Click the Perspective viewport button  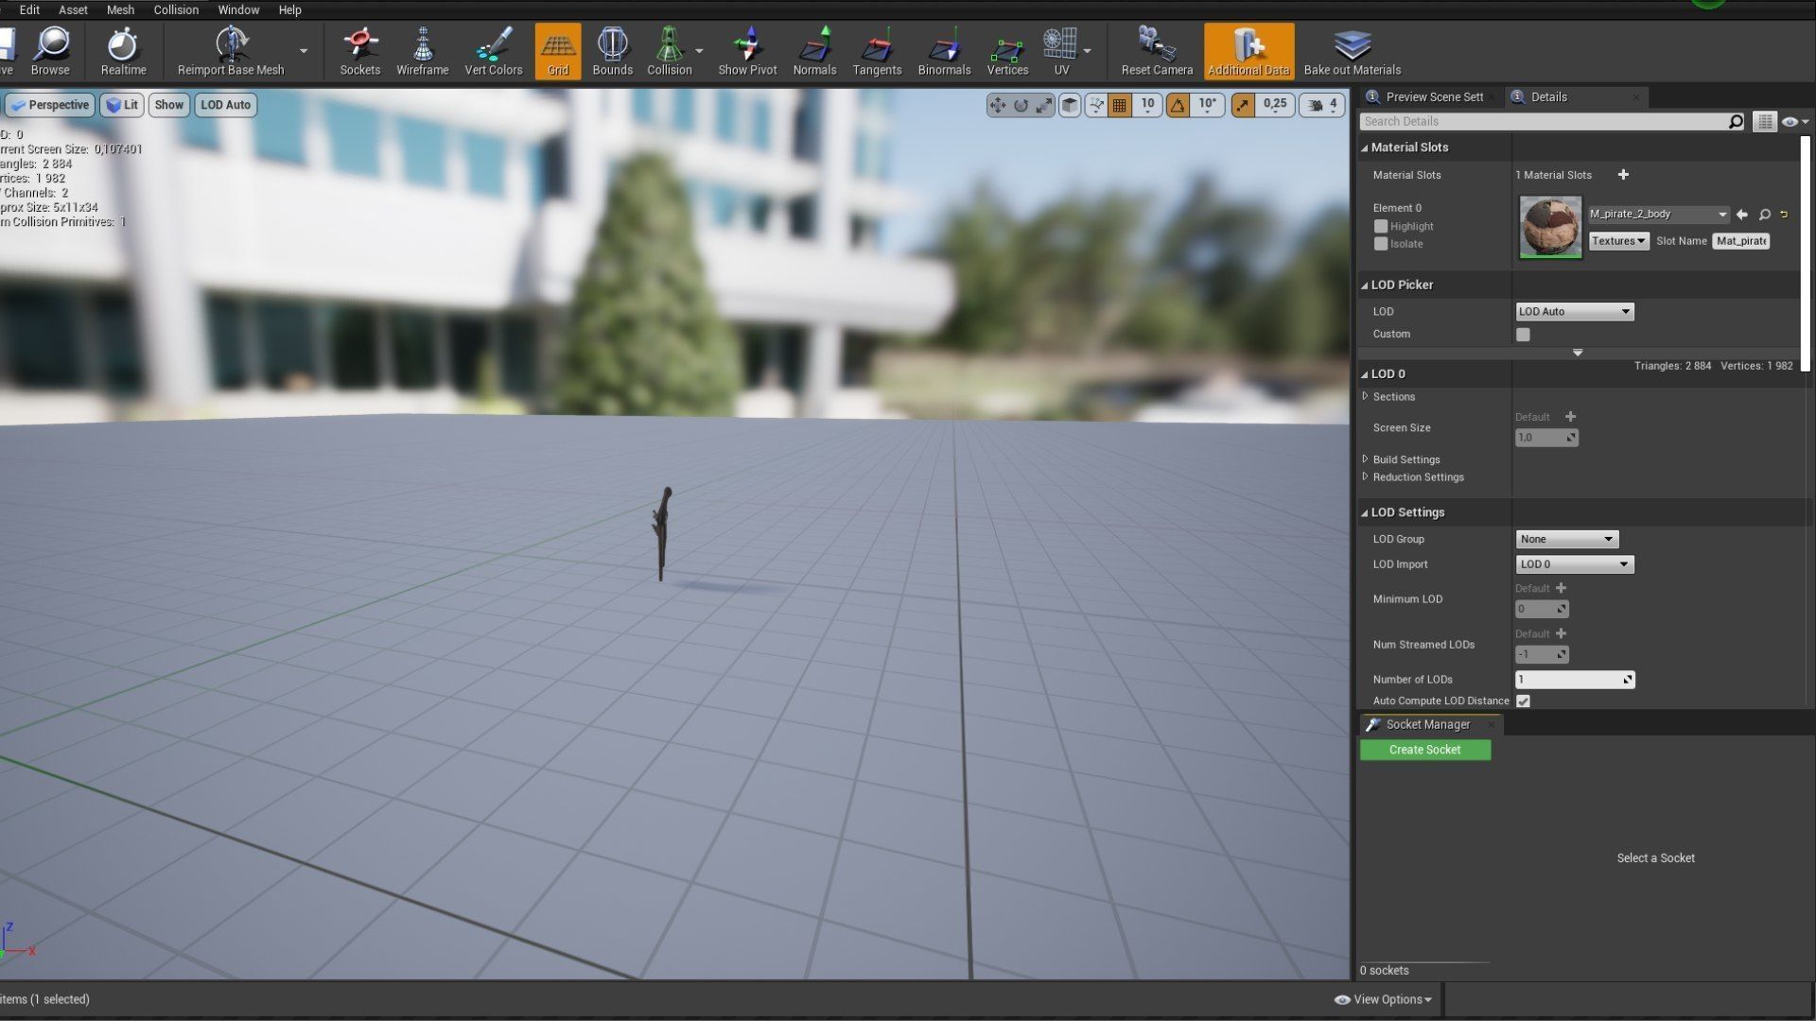click(x=50, y=105)
